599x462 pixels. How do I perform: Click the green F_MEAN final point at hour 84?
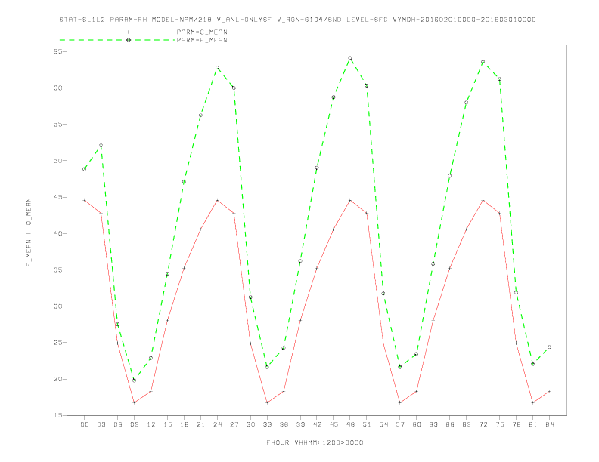[x=549, y=347]
